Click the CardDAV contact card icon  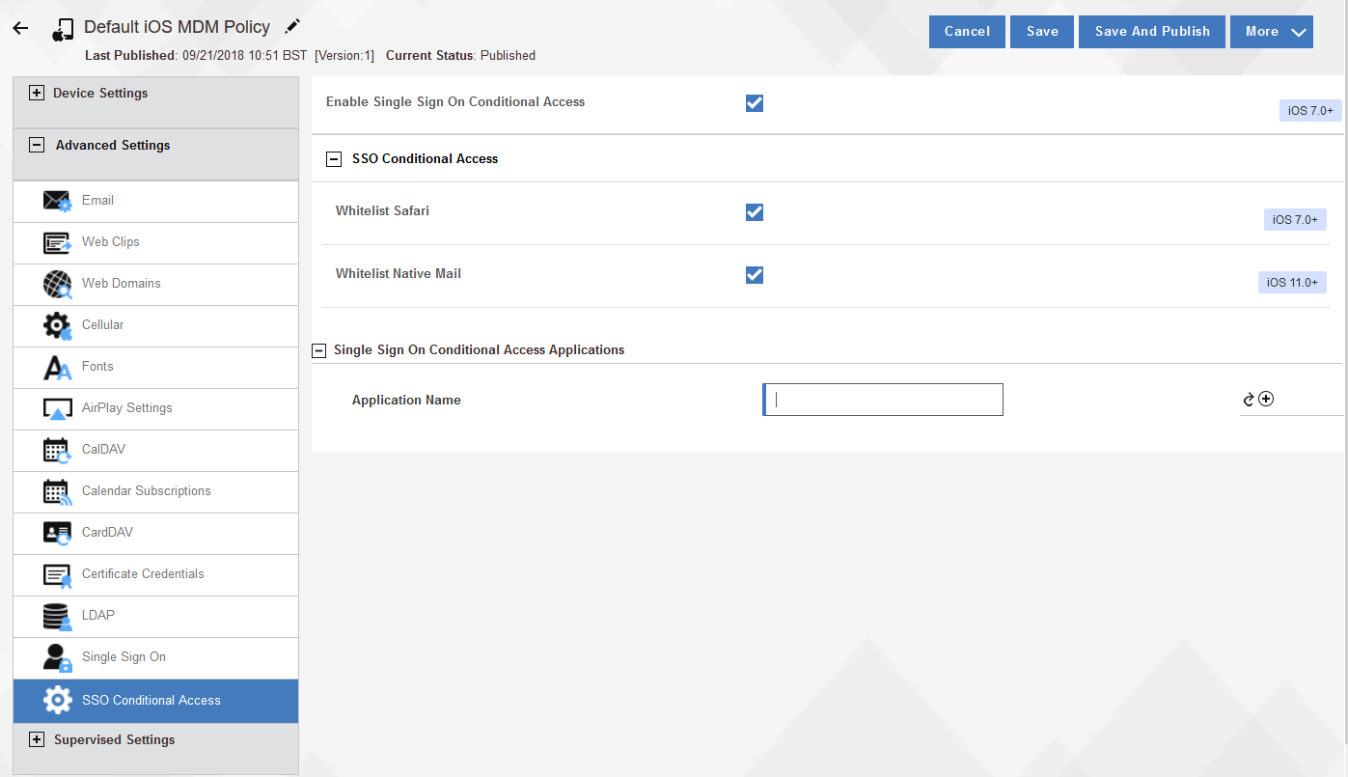tap(57, 533)
